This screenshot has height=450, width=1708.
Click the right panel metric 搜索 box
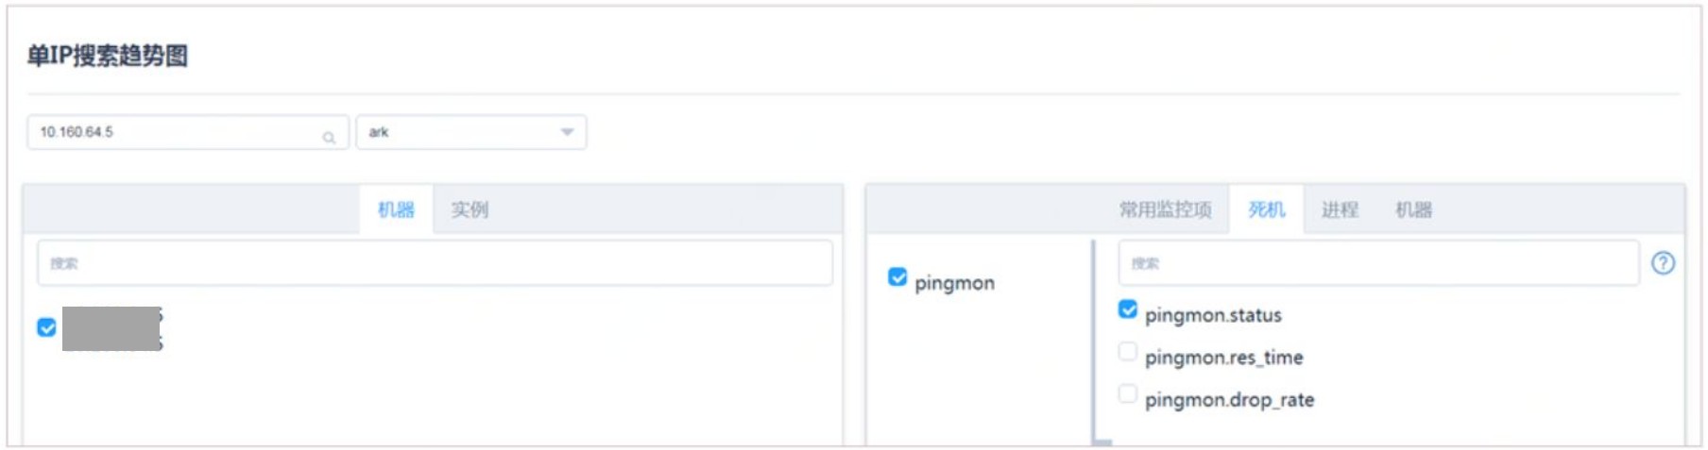1377,263
